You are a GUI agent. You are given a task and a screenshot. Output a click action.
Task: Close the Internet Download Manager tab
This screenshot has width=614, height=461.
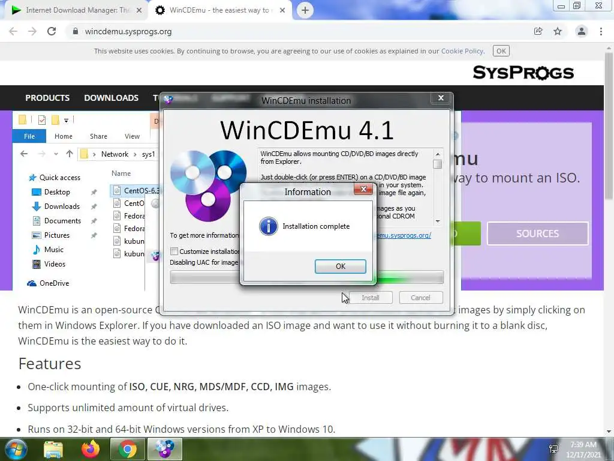coord(139,10)
